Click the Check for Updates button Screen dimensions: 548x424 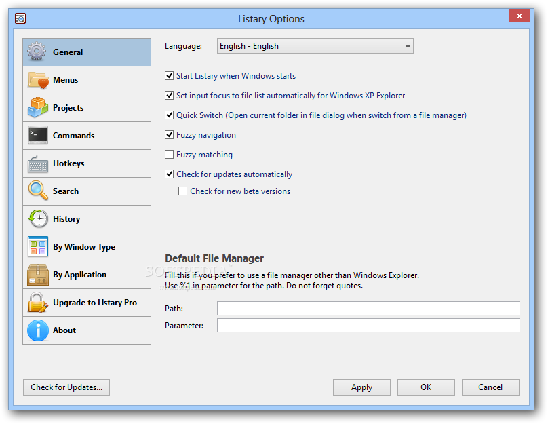[x=66, y=387]
